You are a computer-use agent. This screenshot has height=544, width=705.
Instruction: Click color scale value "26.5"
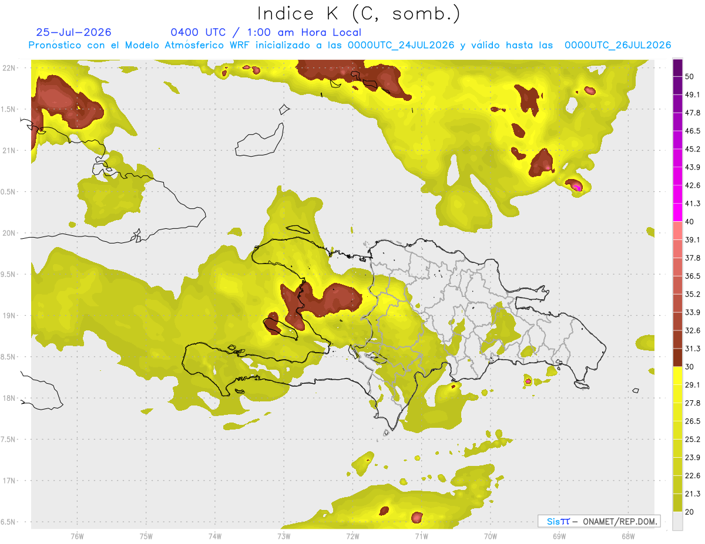point(693,421)
